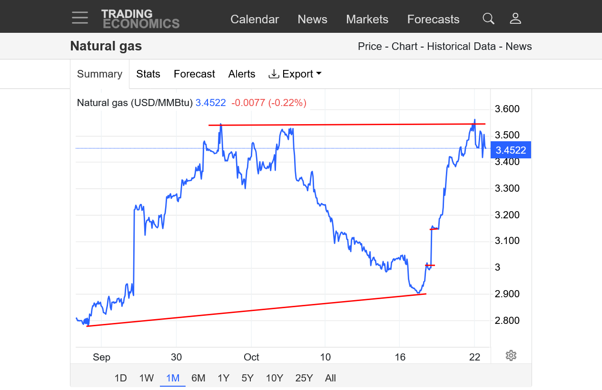Open chart settings gear icon
The height and width of the screenshot is (390, 602).
[x=511, y=355]
